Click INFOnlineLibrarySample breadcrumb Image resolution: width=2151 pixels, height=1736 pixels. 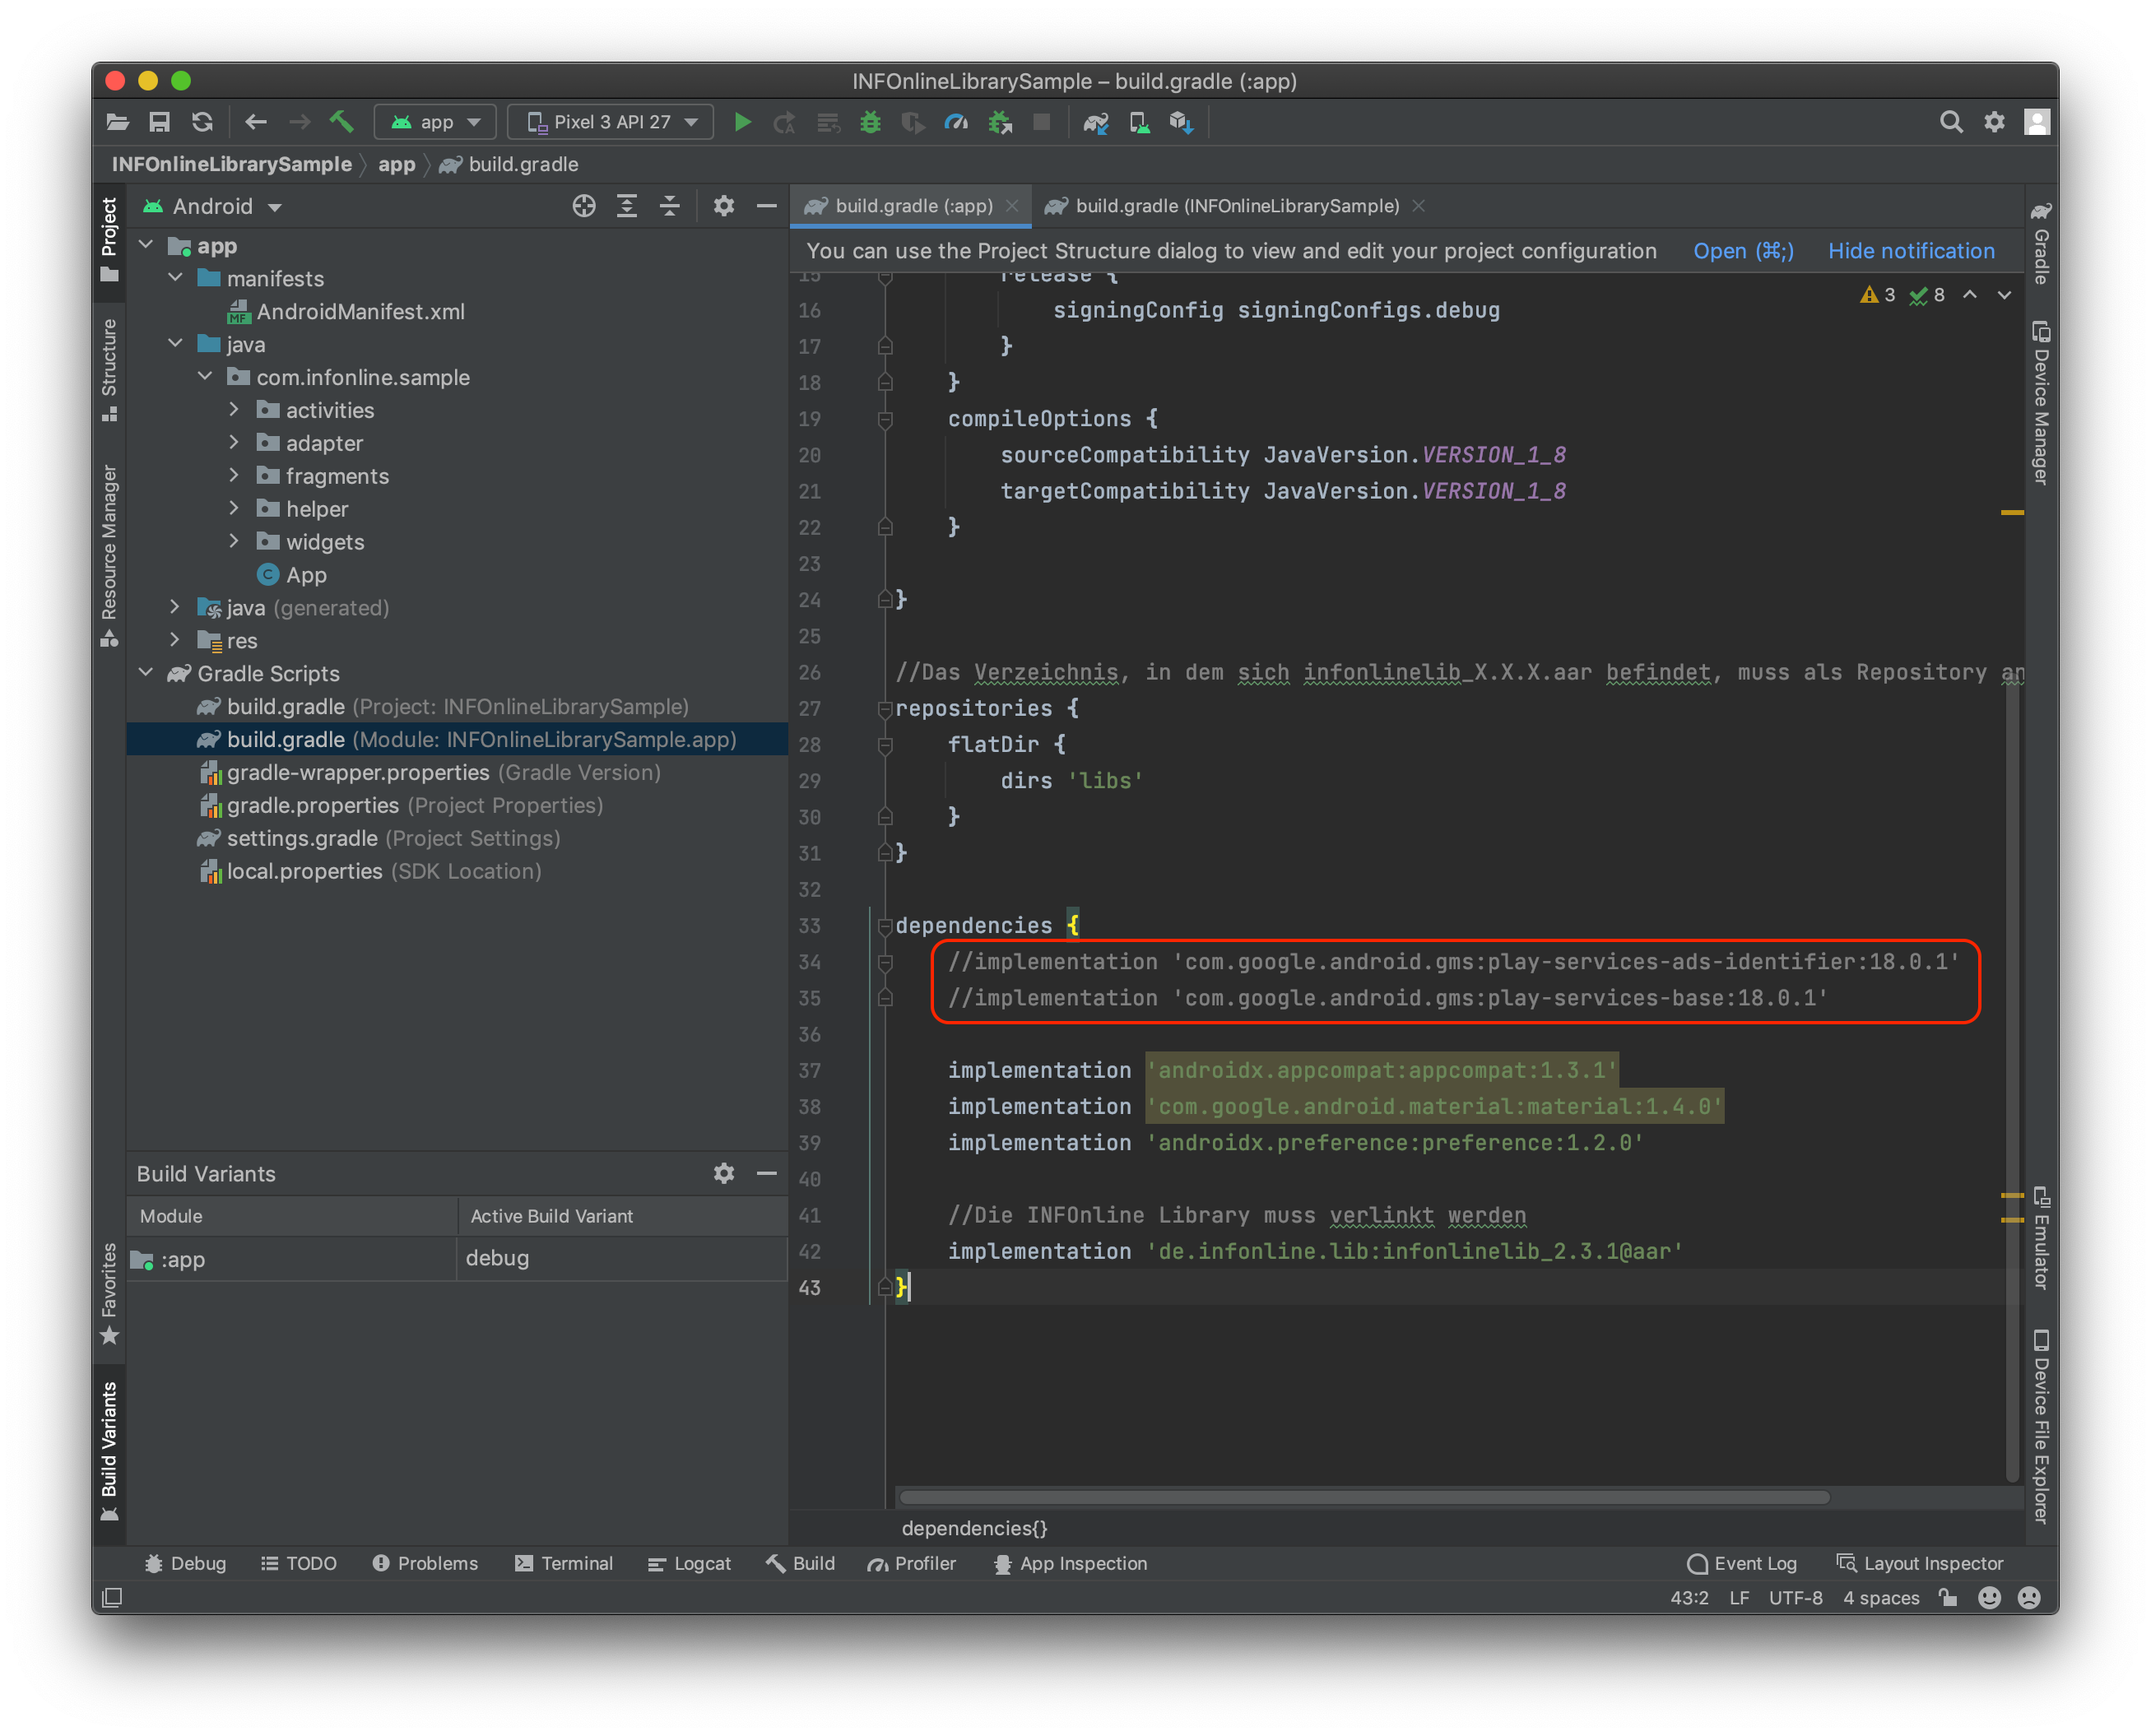[232, 164]
